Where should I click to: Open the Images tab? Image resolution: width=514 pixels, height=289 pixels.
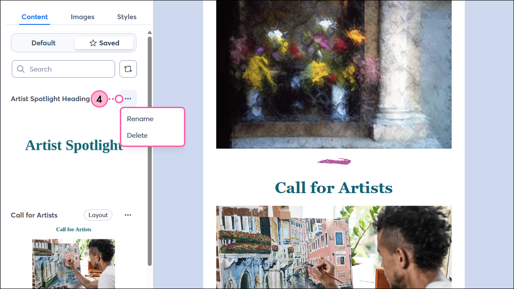coord(82,17)
